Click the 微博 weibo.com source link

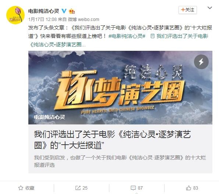[x=84, y=19]
